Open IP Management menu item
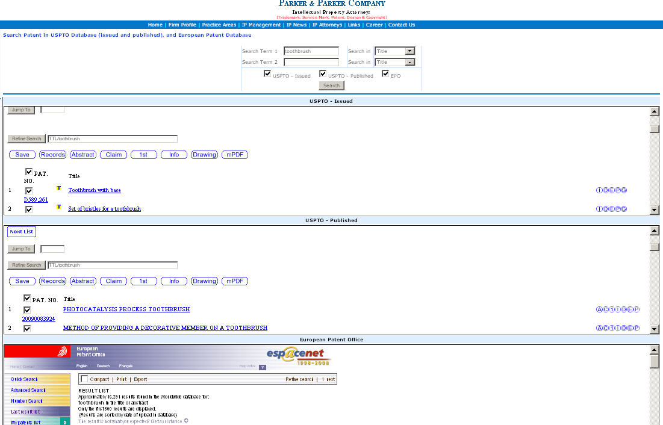Viewport: 663px width, 425px height. point(261,25)
